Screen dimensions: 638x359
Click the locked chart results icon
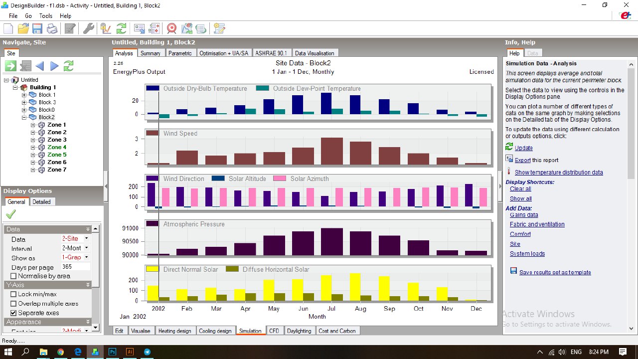(x=105, y=28)
